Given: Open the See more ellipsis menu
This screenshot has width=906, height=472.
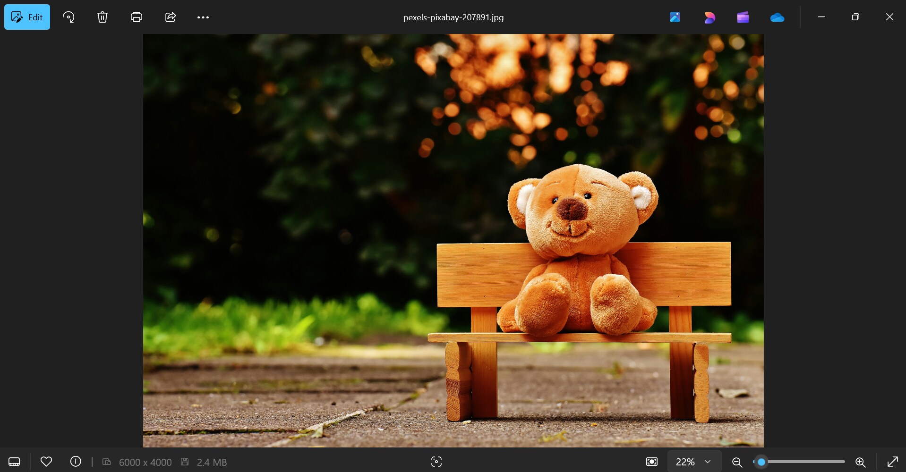Looking at the screenshot, I should (x=203, y=17).
